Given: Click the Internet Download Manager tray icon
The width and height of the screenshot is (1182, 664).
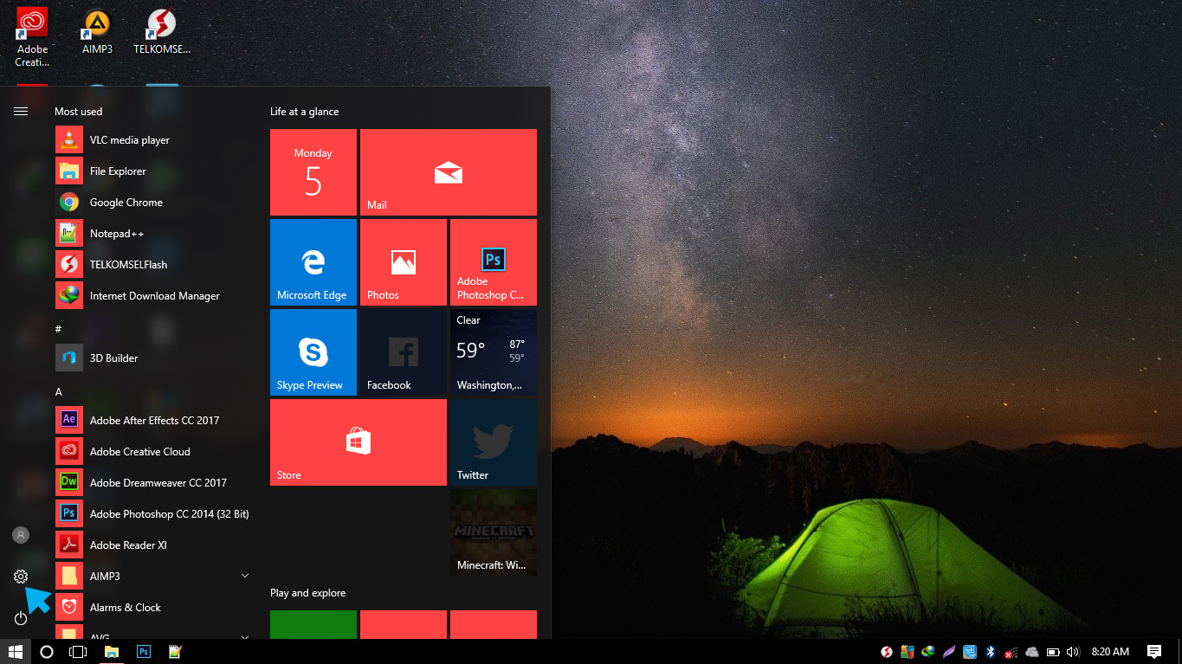Looking at the screenshot, I should 928,652.
